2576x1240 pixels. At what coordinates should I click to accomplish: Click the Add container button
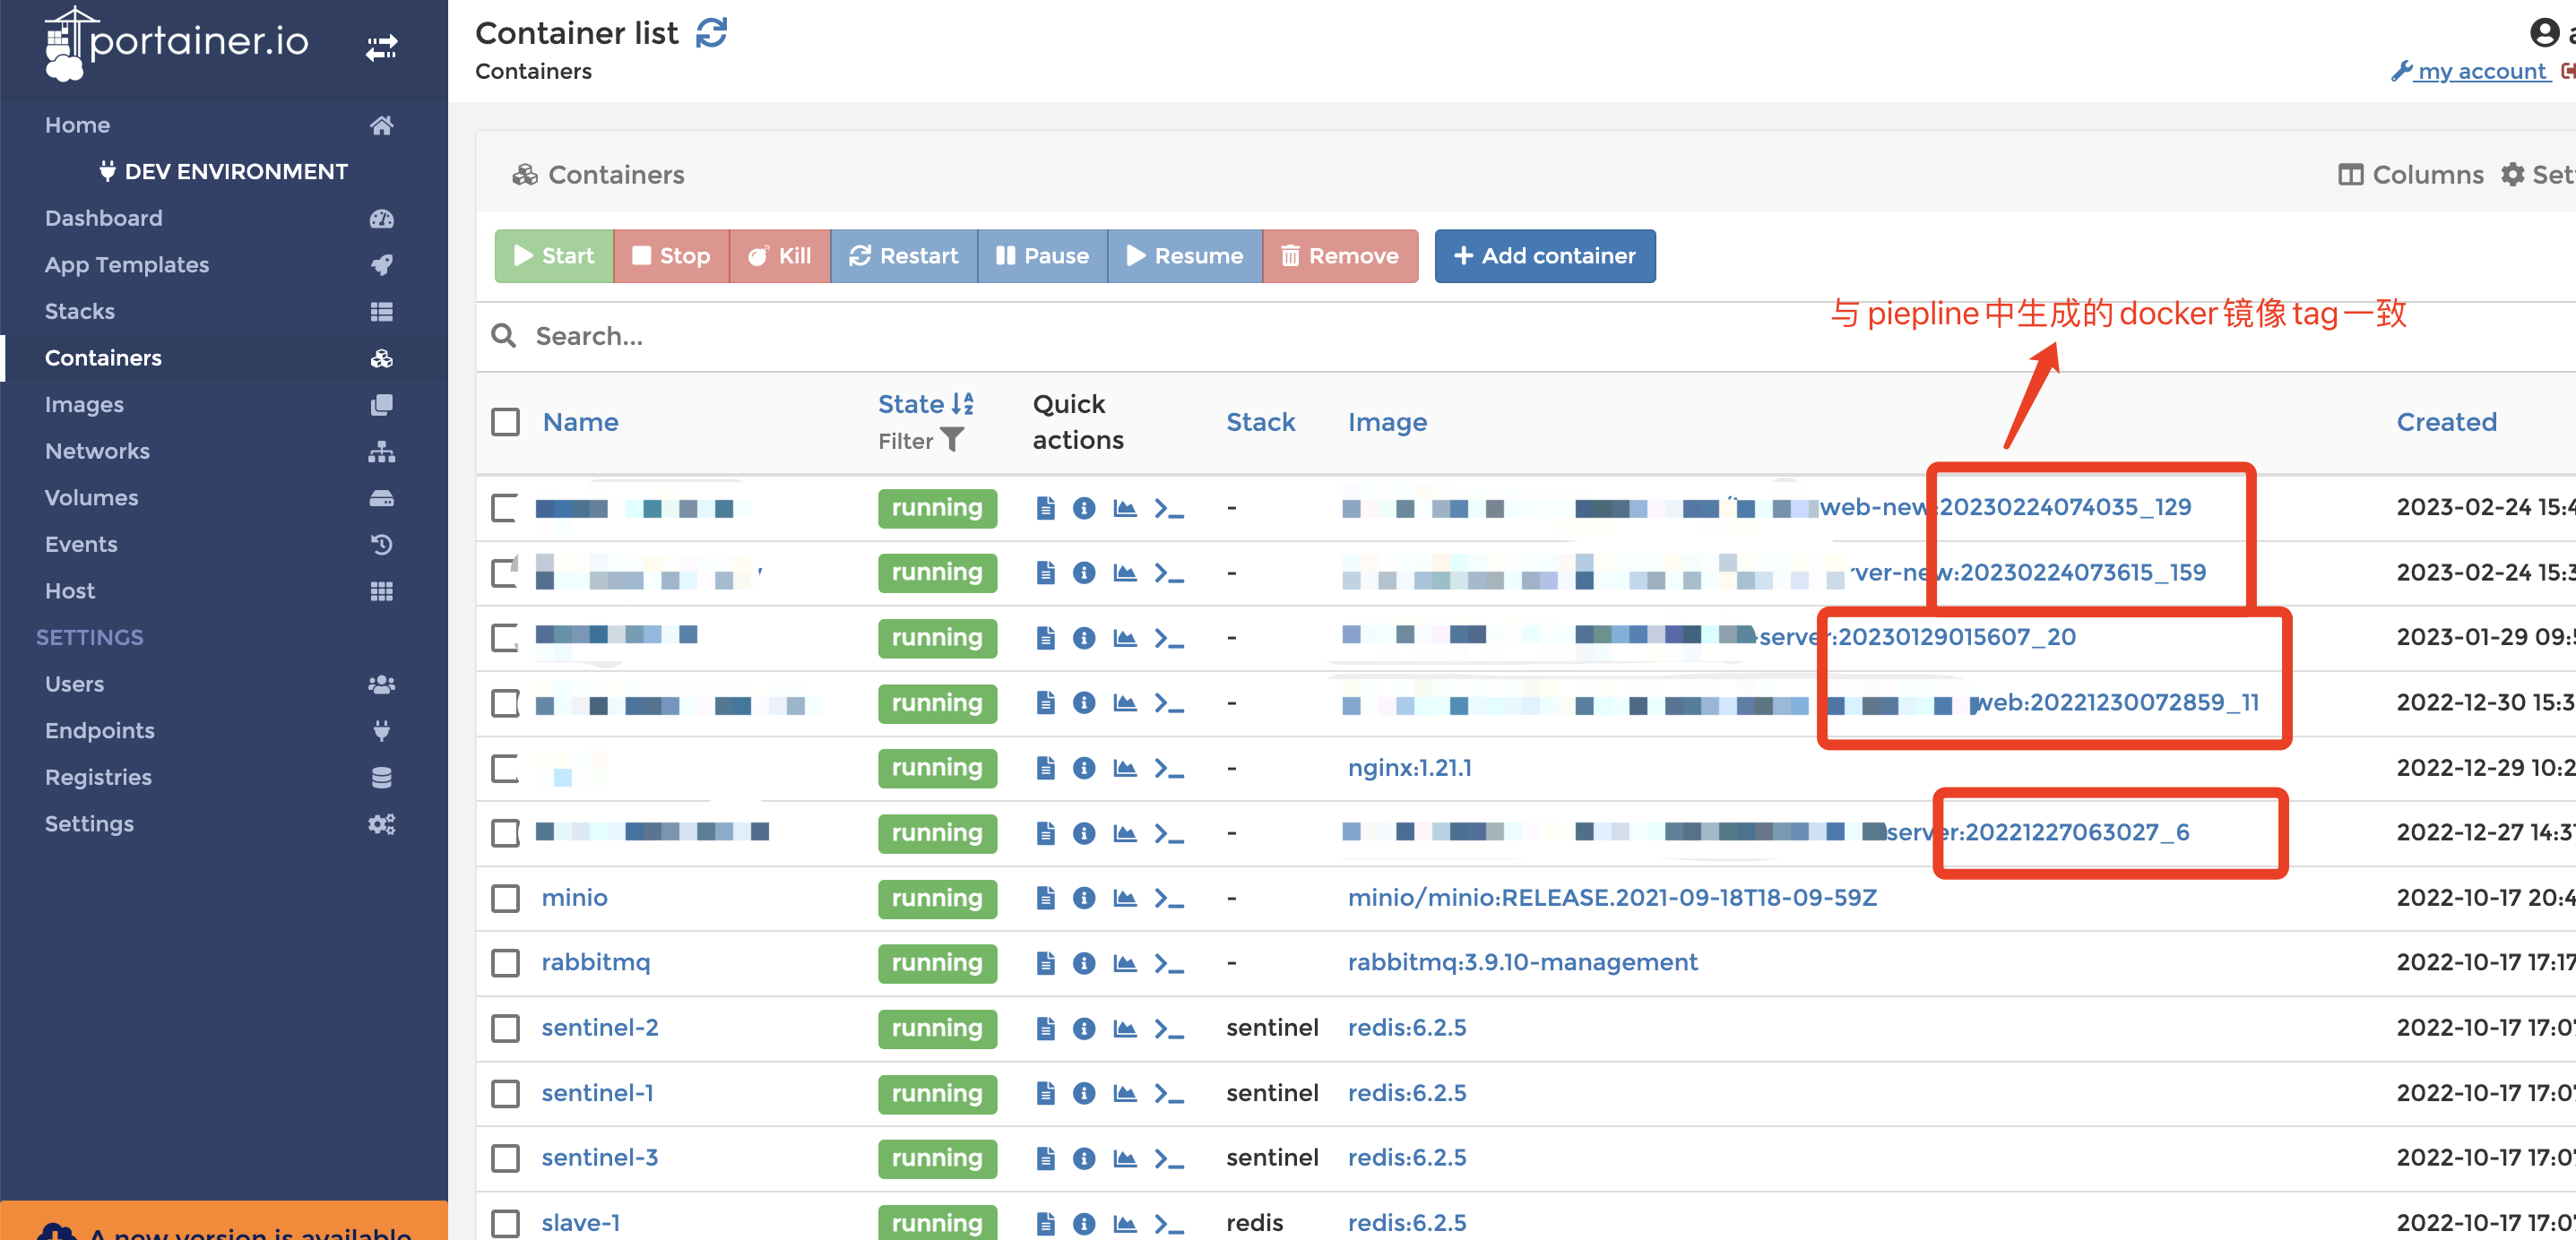1544,256
